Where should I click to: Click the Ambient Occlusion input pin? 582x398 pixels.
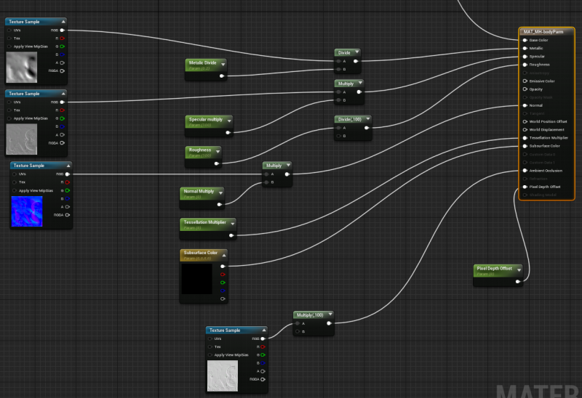click(x=524, y=171)
